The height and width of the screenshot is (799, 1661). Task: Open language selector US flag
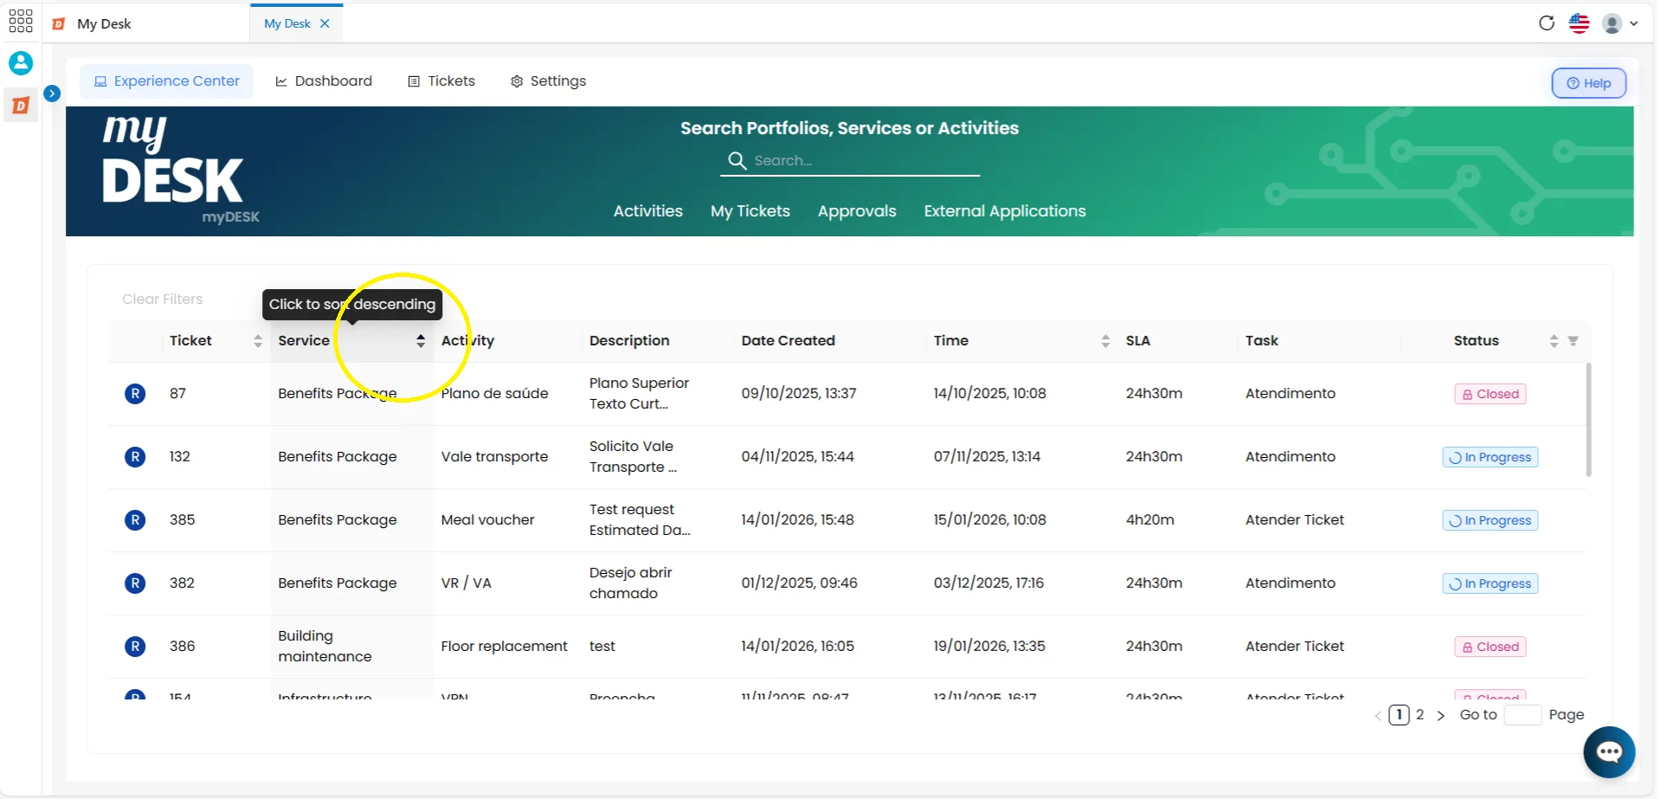1579,23
